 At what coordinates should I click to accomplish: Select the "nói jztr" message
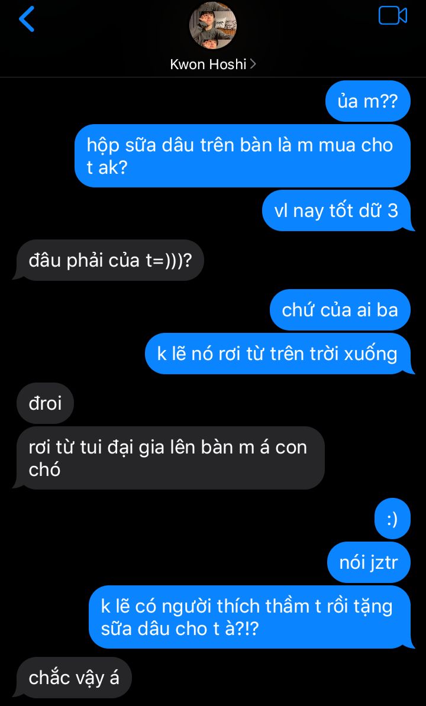pos(369,562)
